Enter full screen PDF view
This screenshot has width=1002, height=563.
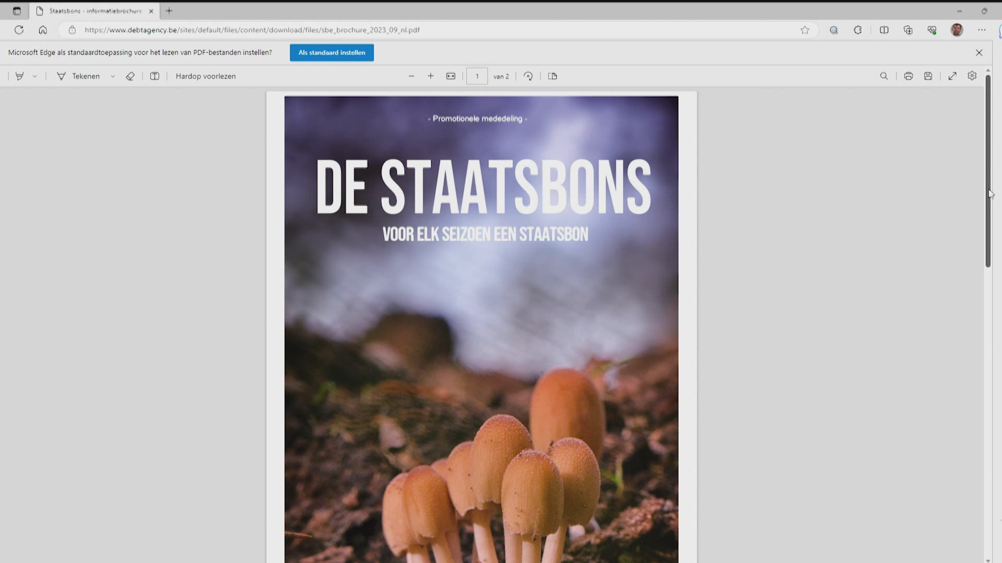(952, 76)
